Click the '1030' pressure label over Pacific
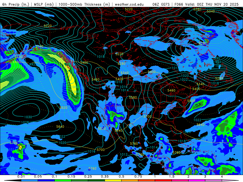The height and width of the screenshot is (182, 243). (28, 117)
